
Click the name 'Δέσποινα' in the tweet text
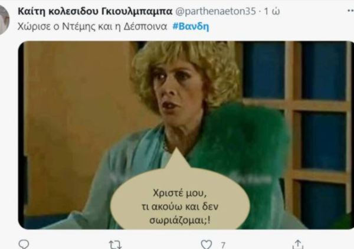coord(145,27)
